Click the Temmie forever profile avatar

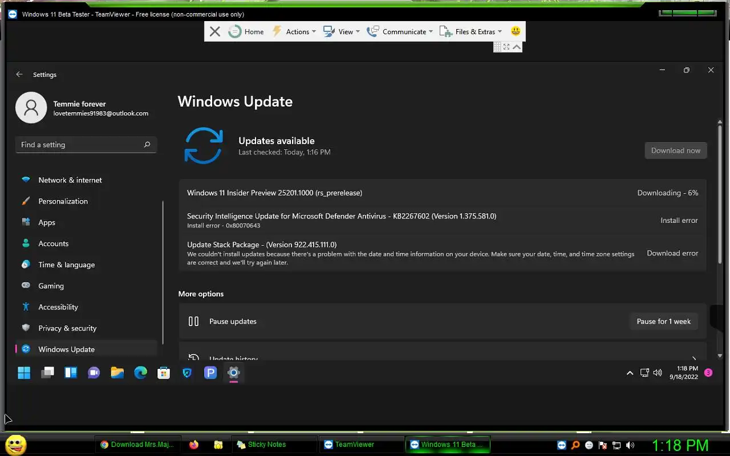[x=31, y=108]
